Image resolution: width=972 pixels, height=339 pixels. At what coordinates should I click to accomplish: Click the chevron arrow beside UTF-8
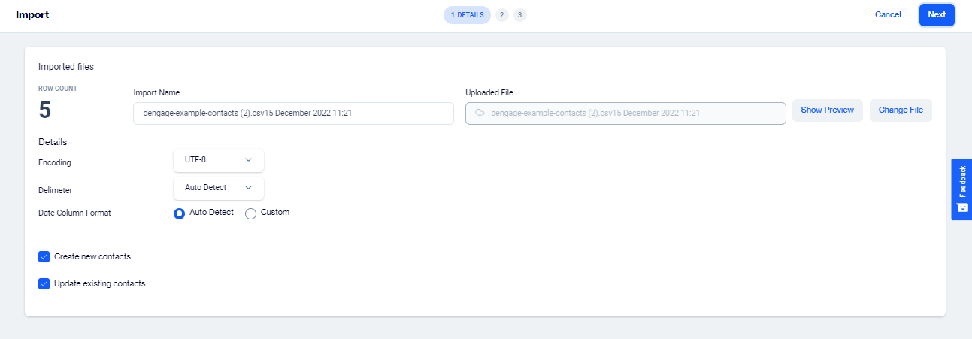(x=249, y=160)
